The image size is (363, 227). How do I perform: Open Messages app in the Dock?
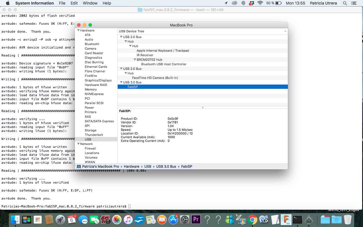coord(83,220)
